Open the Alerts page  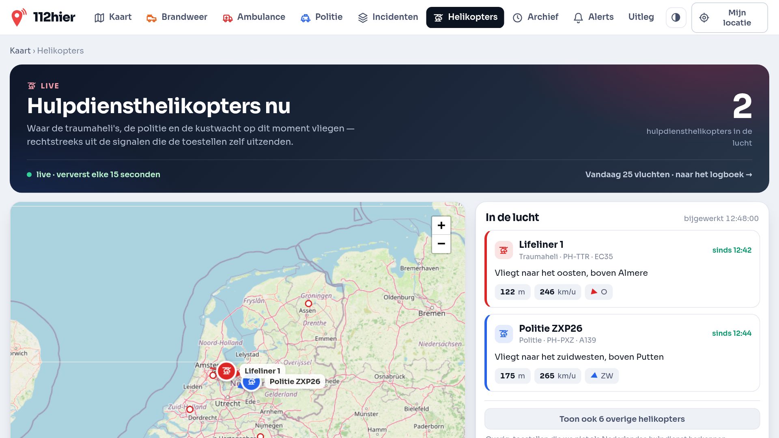click(593, 17)
